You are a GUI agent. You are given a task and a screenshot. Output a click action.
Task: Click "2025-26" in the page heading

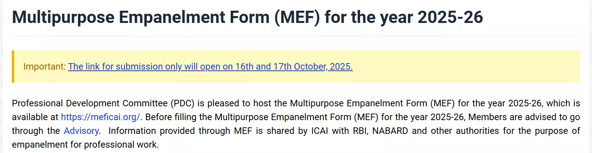[x=450, y=18]
